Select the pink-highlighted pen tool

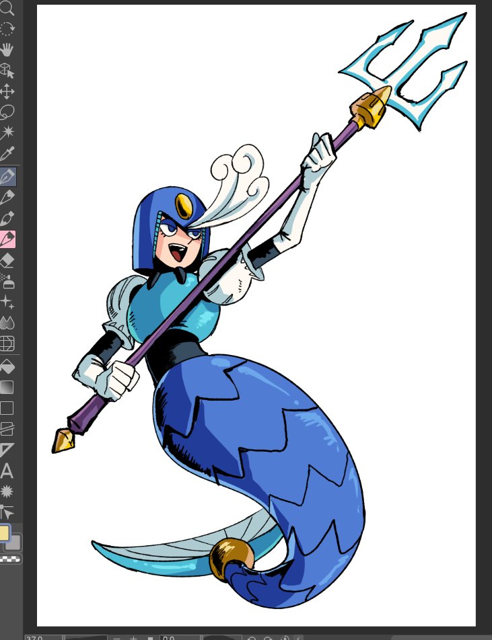[x=7, y=239]
